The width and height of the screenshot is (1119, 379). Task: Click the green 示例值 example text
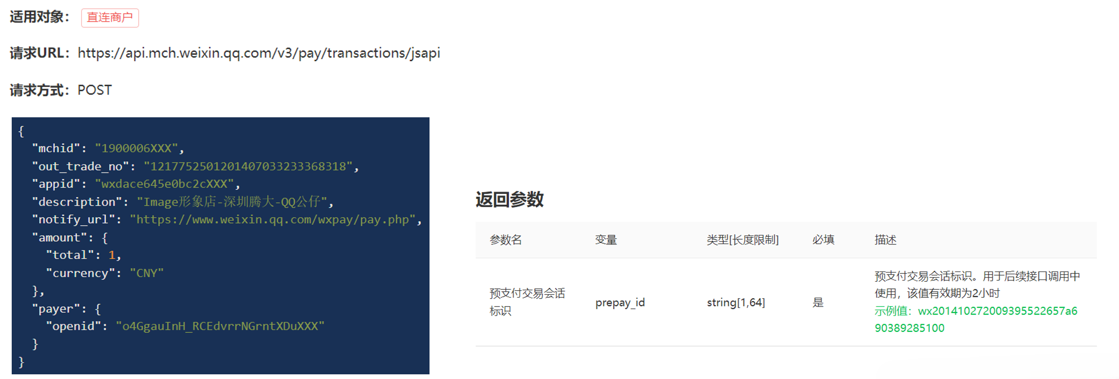point(975,311)
